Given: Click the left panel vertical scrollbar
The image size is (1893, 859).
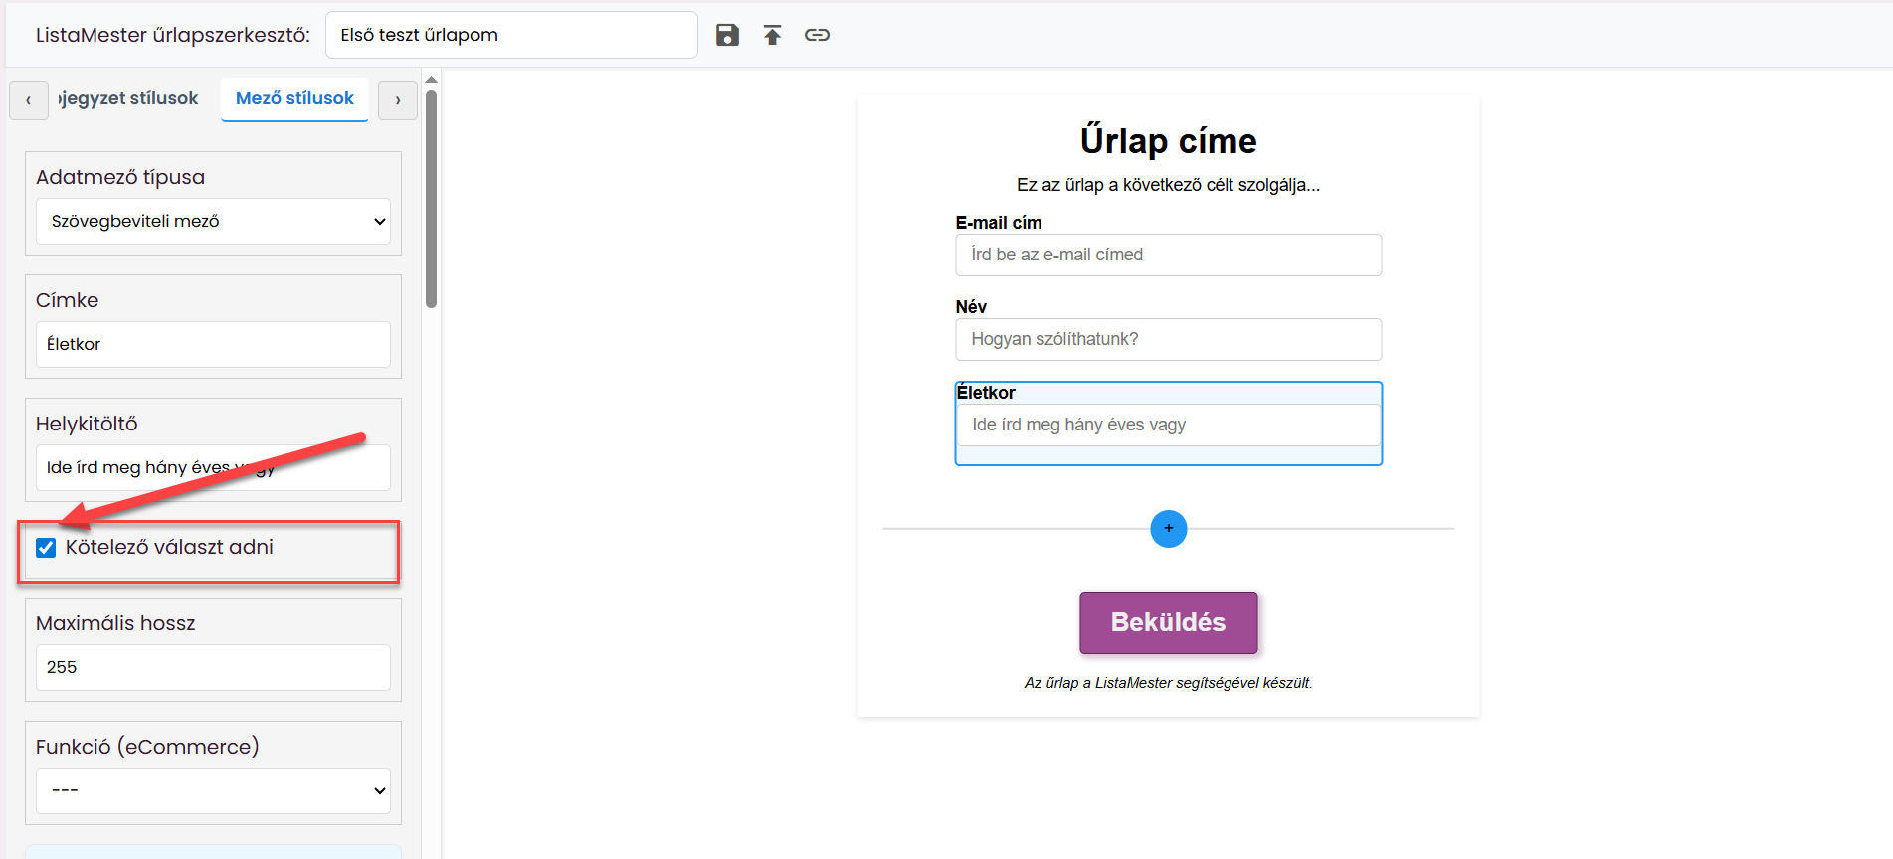Looking at the screenshot, I should click(431, 199).
